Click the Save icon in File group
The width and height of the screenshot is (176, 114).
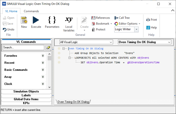tap(4, 24)
